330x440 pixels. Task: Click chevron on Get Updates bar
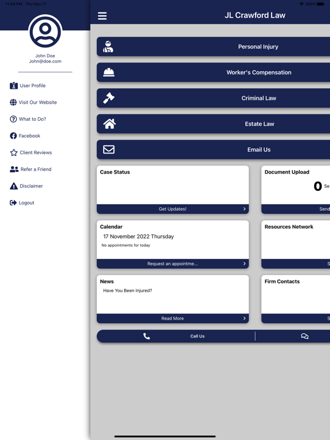[245, 209]
